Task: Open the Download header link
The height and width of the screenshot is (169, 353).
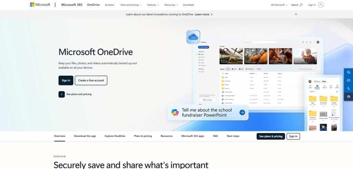Action: point(188,5)
